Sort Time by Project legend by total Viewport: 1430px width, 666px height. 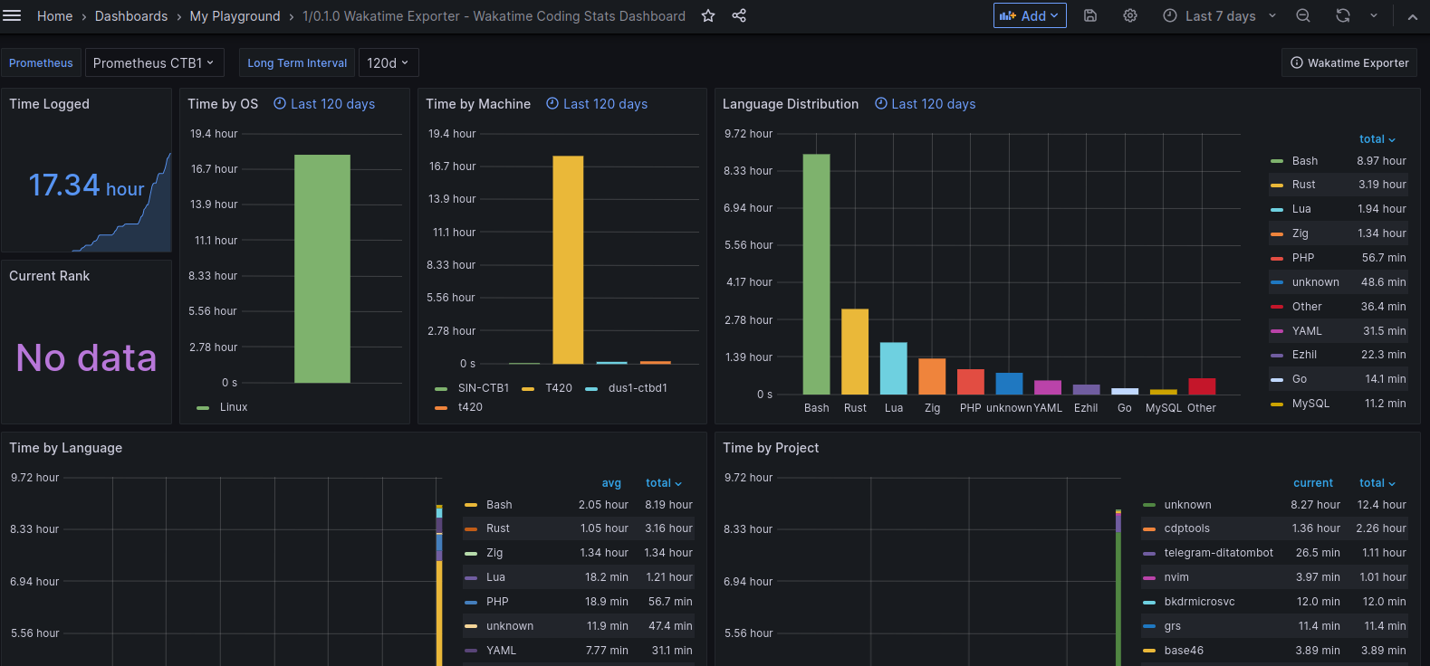click(x=1377, y=483)
